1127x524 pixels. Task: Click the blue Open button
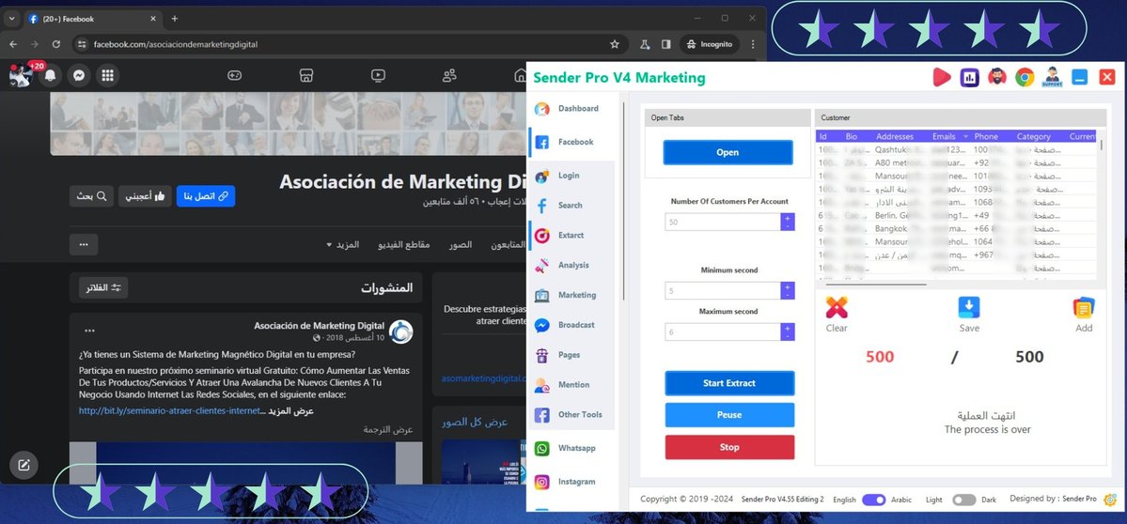(728, 152)
